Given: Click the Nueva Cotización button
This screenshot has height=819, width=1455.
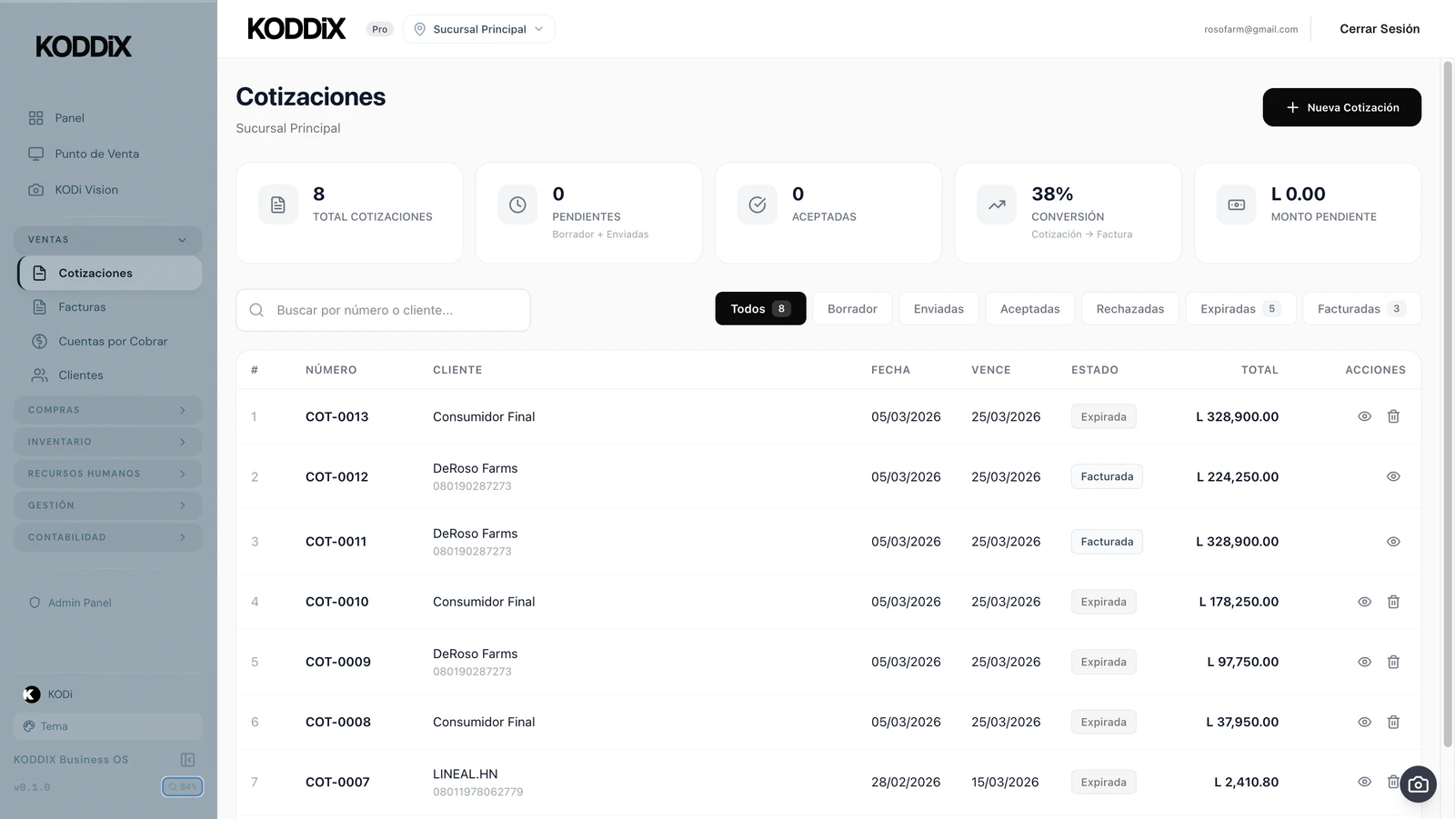Looking at the screenshot, I should (1341, 107).
